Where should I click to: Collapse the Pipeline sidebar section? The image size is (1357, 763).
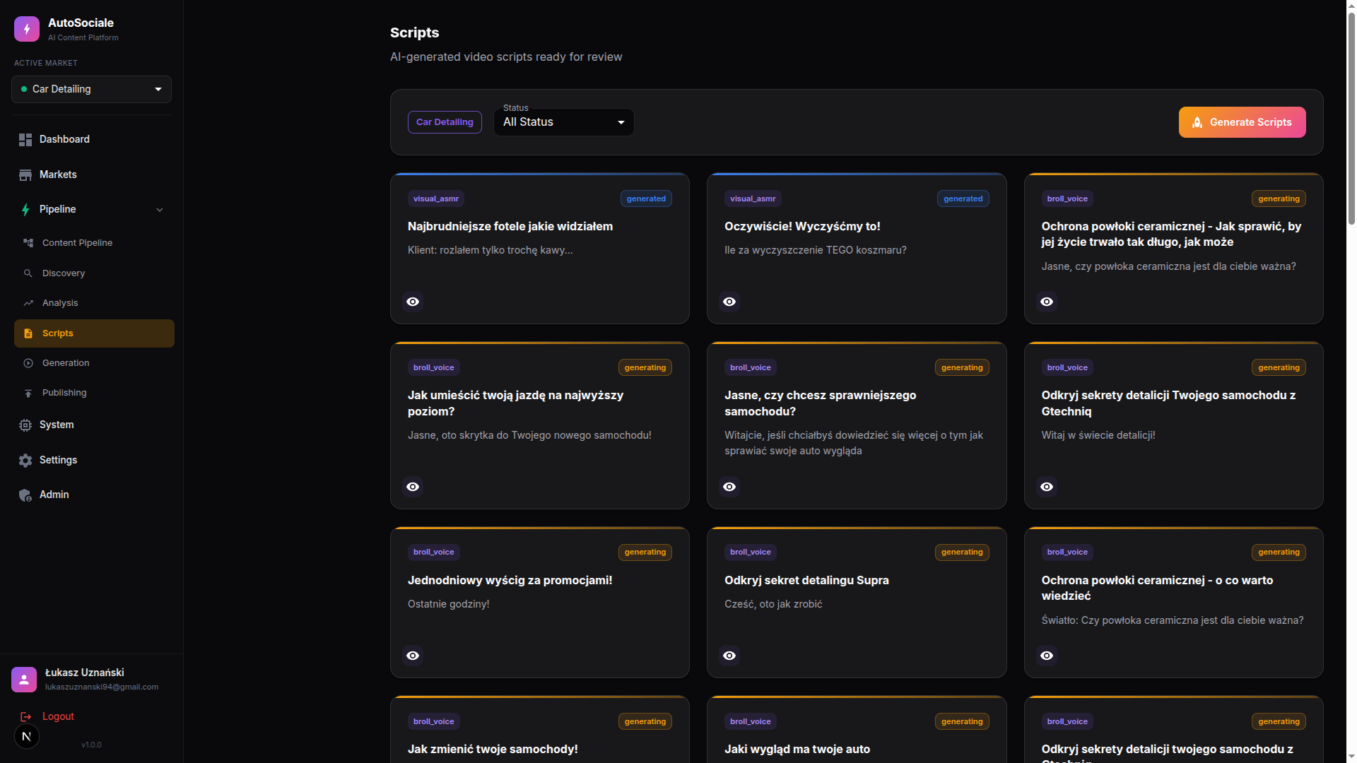(x=160, y=209)
